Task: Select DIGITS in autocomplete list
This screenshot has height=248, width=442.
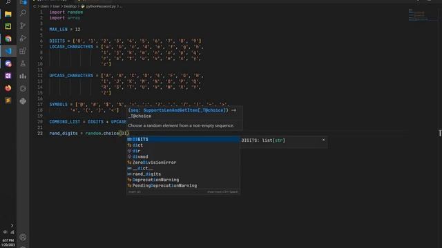Action: tap(182, 139)
